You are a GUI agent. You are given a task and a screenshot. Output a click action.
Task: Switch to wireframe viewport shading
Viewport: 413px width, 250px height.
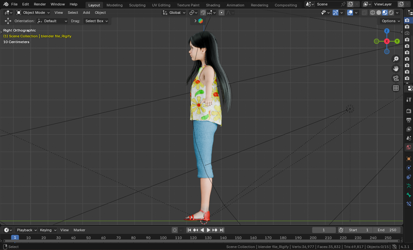click(373, 13)
